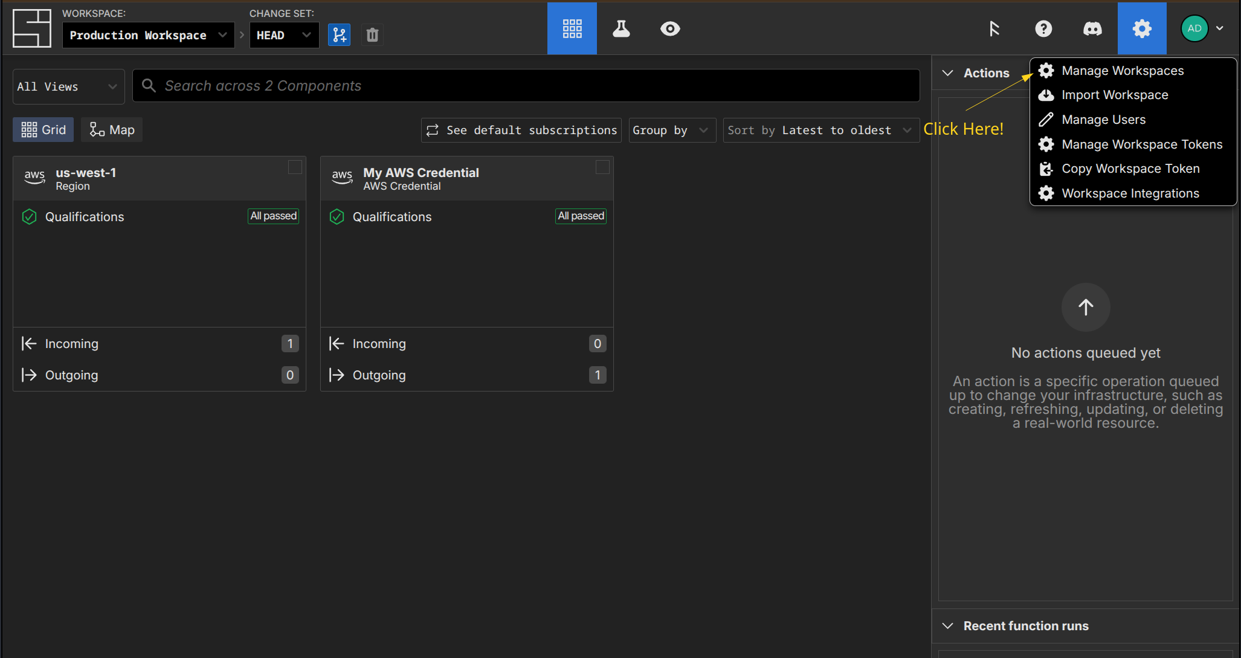Click the Search across 2 Components field
The image size is (1241, 658).
coord(526,86)
